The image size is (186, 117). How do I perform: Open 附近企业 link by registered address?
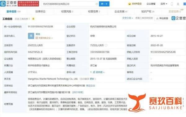coord(91,86)
